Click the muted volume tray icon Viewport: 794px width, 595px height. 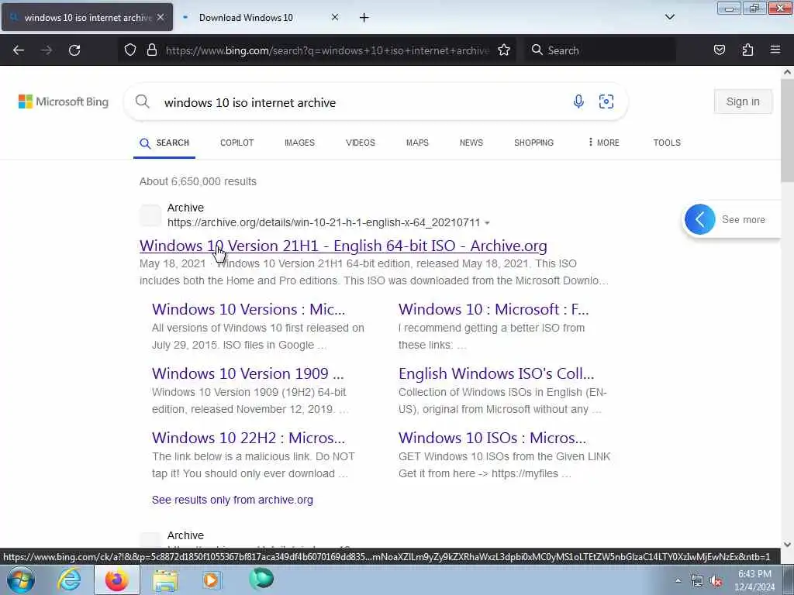tap(716, 581)
